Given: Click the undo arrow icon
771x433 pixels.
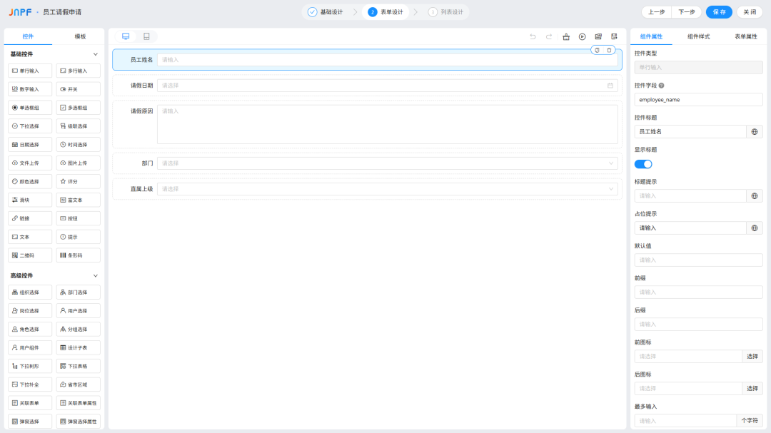Looking at the screenshot, I should coord(533,36).
